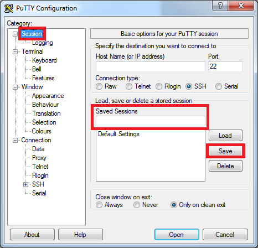Click the Save session button
Image resolution: width=258 pixels, height=248 pixels.
[x=225, y=151]
